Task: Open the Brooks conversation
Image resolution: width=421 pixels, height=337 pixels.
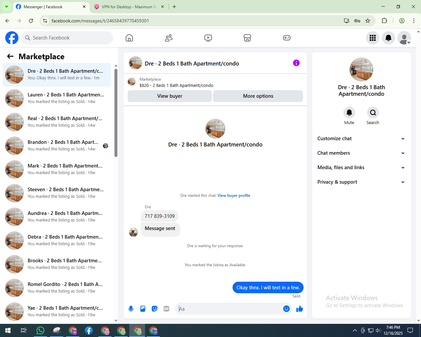Action: 57,264
